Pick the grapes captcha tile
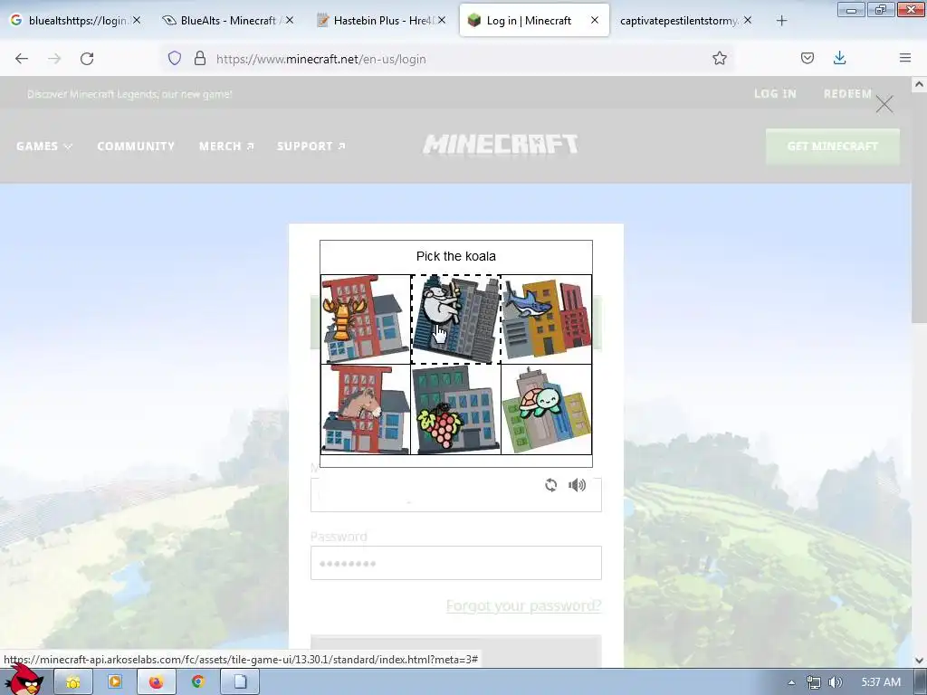Viewport: 927px width, 695px height. pyautogui.click(x=456, y=410)
